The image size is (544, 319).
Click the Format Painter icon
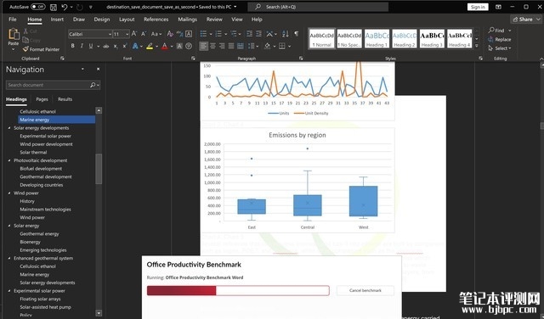[25, 49]
